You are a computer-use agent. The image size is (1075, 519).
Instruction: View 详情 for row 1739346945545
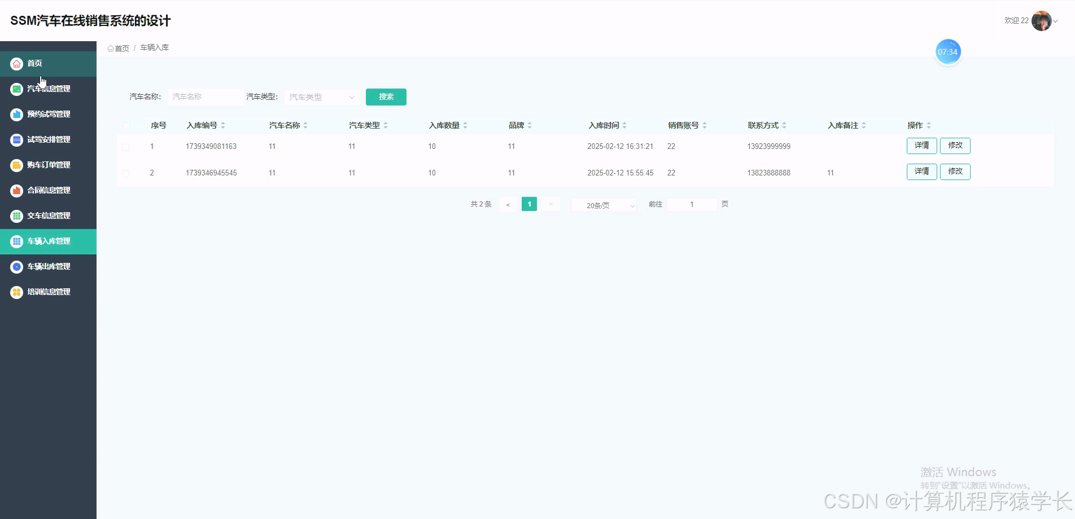pyautogui.click(x=921, y=171)
